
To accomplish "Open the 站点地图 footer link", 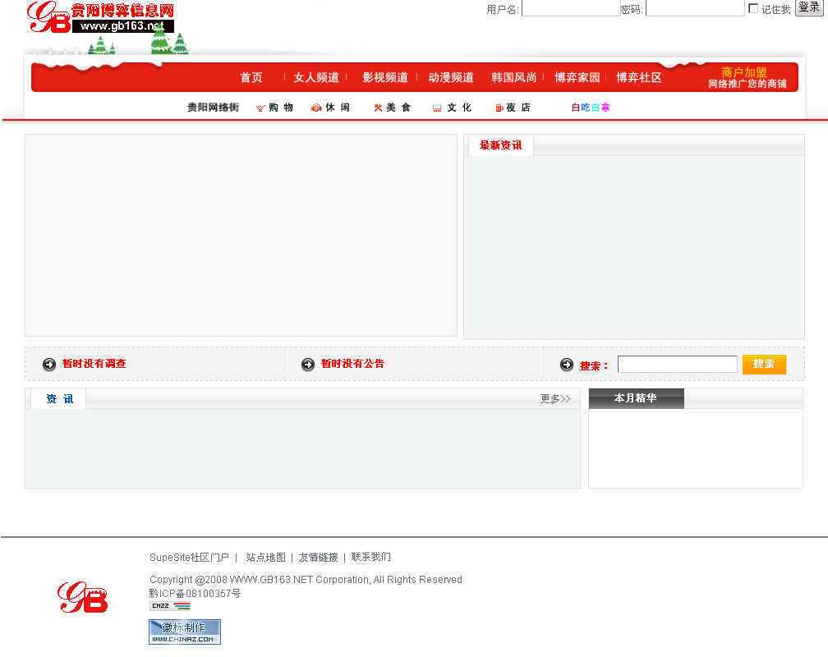I will coord(265,557).
